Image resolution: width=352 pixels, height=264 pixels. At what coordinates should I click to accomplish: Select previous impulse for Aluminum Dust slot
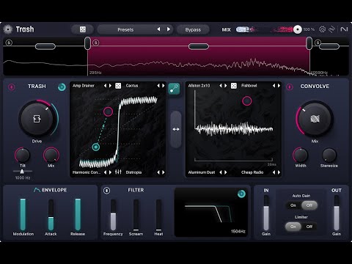pyautogui.click(x=221, y=172)
